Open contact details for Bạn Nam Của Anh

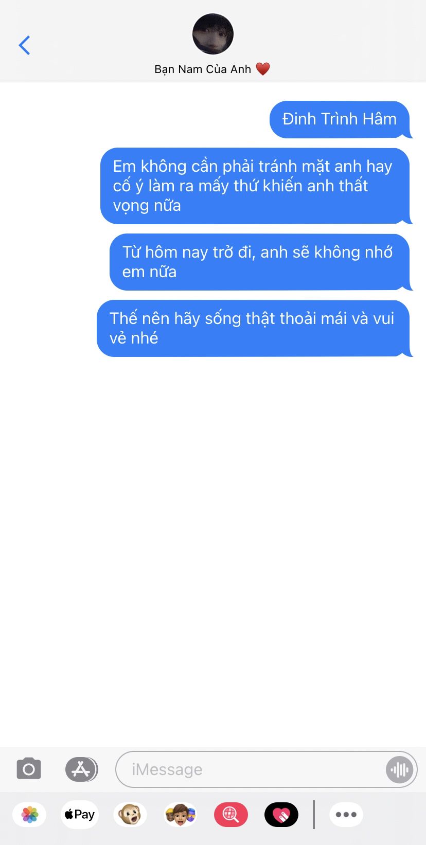(203, 69)
